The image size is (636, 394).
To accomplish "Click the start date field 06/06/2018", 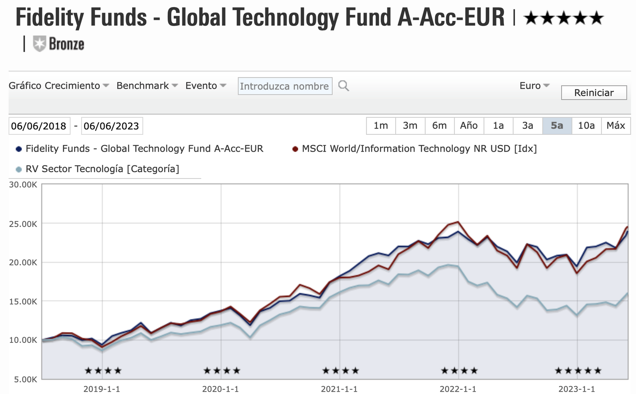I will (x=39, y=126).
